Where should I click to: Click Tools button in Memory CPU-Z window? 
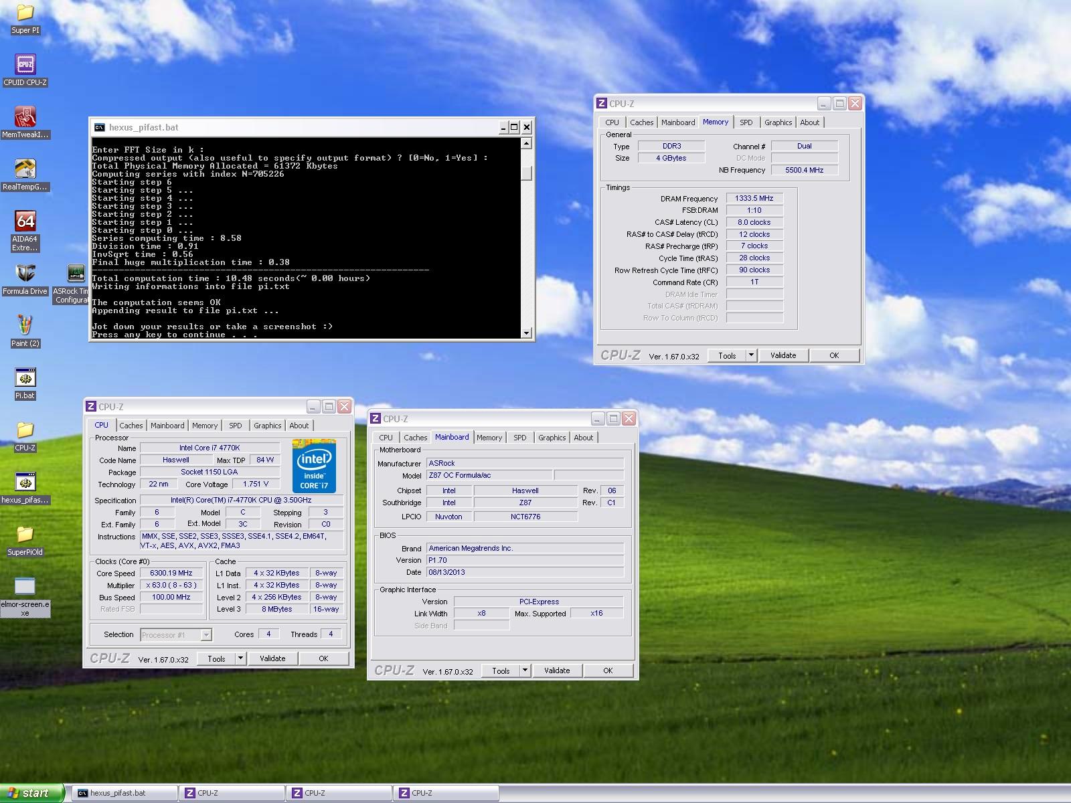coord(727,355)
